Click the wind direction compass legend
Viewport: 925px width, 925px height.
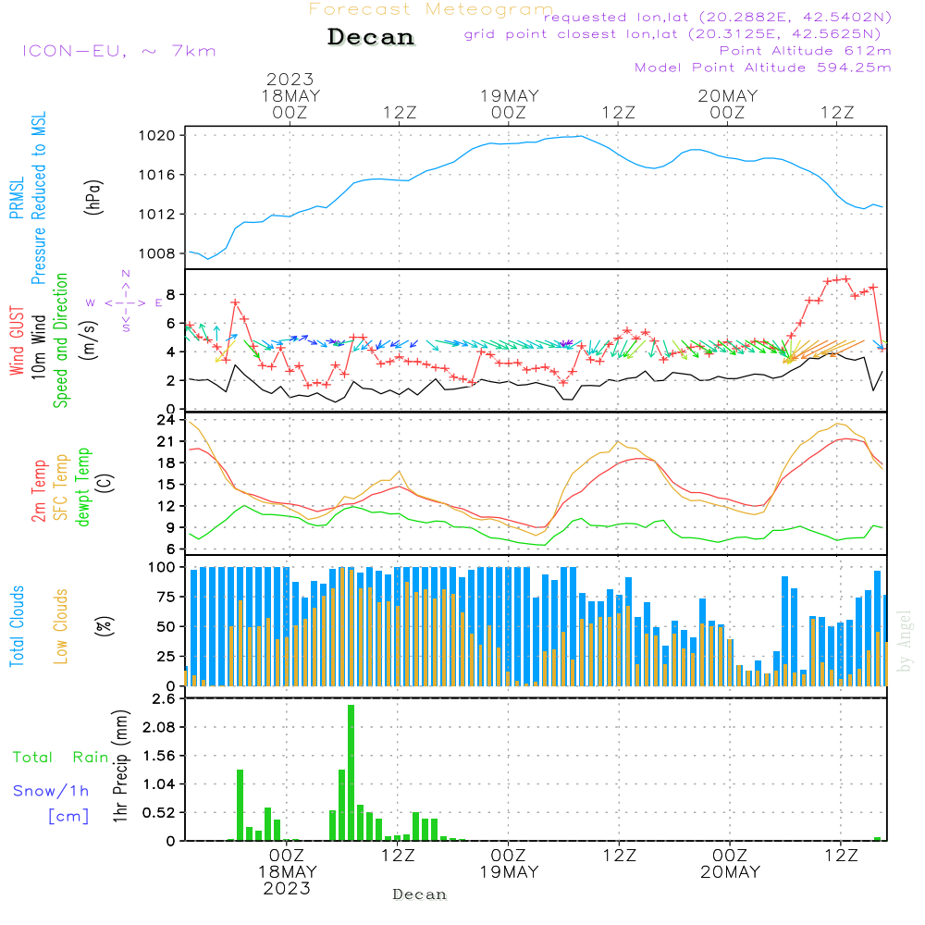tap(126, 302)
